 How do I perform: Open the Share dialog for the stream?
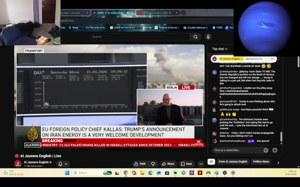(168, 164)
